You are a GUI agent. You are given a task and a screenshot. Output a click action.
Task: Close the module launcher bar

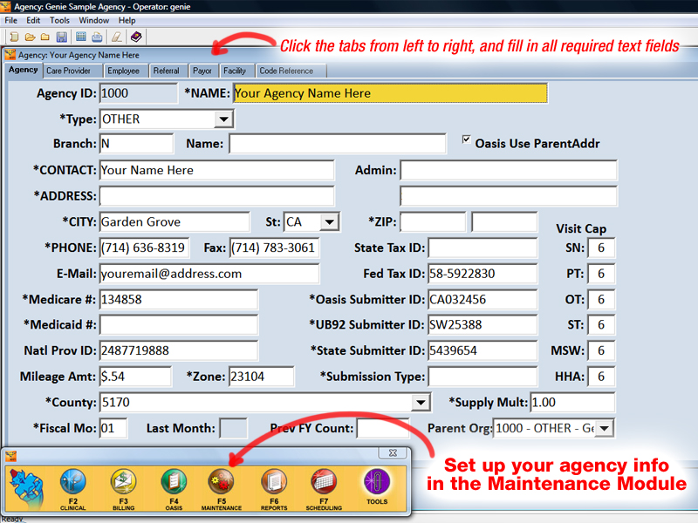(x=393, y=452)
